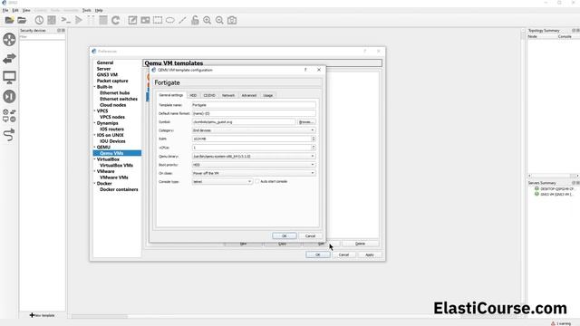Click the vCPUs spinner arrows
Viewport: 580px width, 326px height.
(x=314, y=147)
